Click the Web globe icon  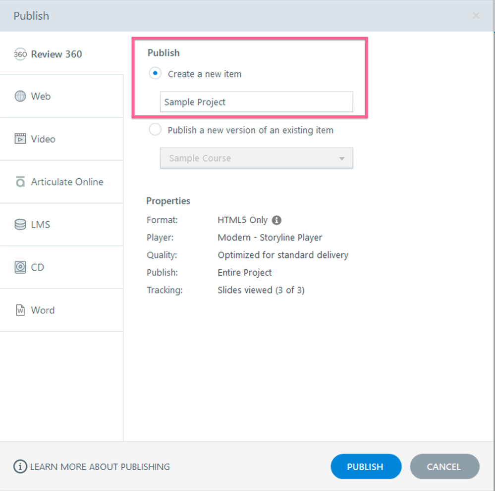point(20,97)
